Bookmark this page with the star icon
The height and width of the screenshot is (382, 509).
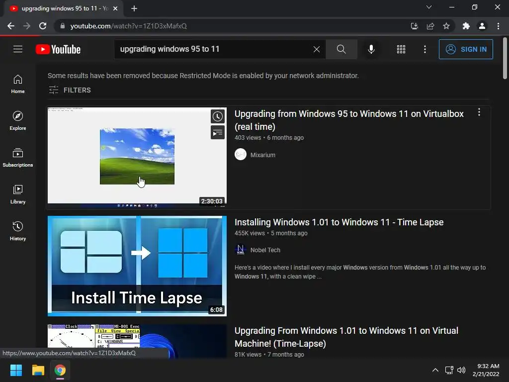click(x=446, y=26)
